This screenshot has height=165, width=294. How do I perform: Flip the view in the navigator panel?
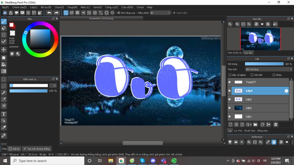pyautogui.click(x=275, y=24)
